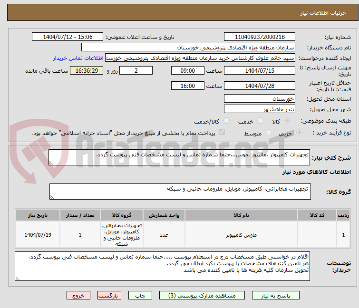Viewport: 359px width, 308px height.
Task: Click the خروج exit button
Action: point(78,296)
